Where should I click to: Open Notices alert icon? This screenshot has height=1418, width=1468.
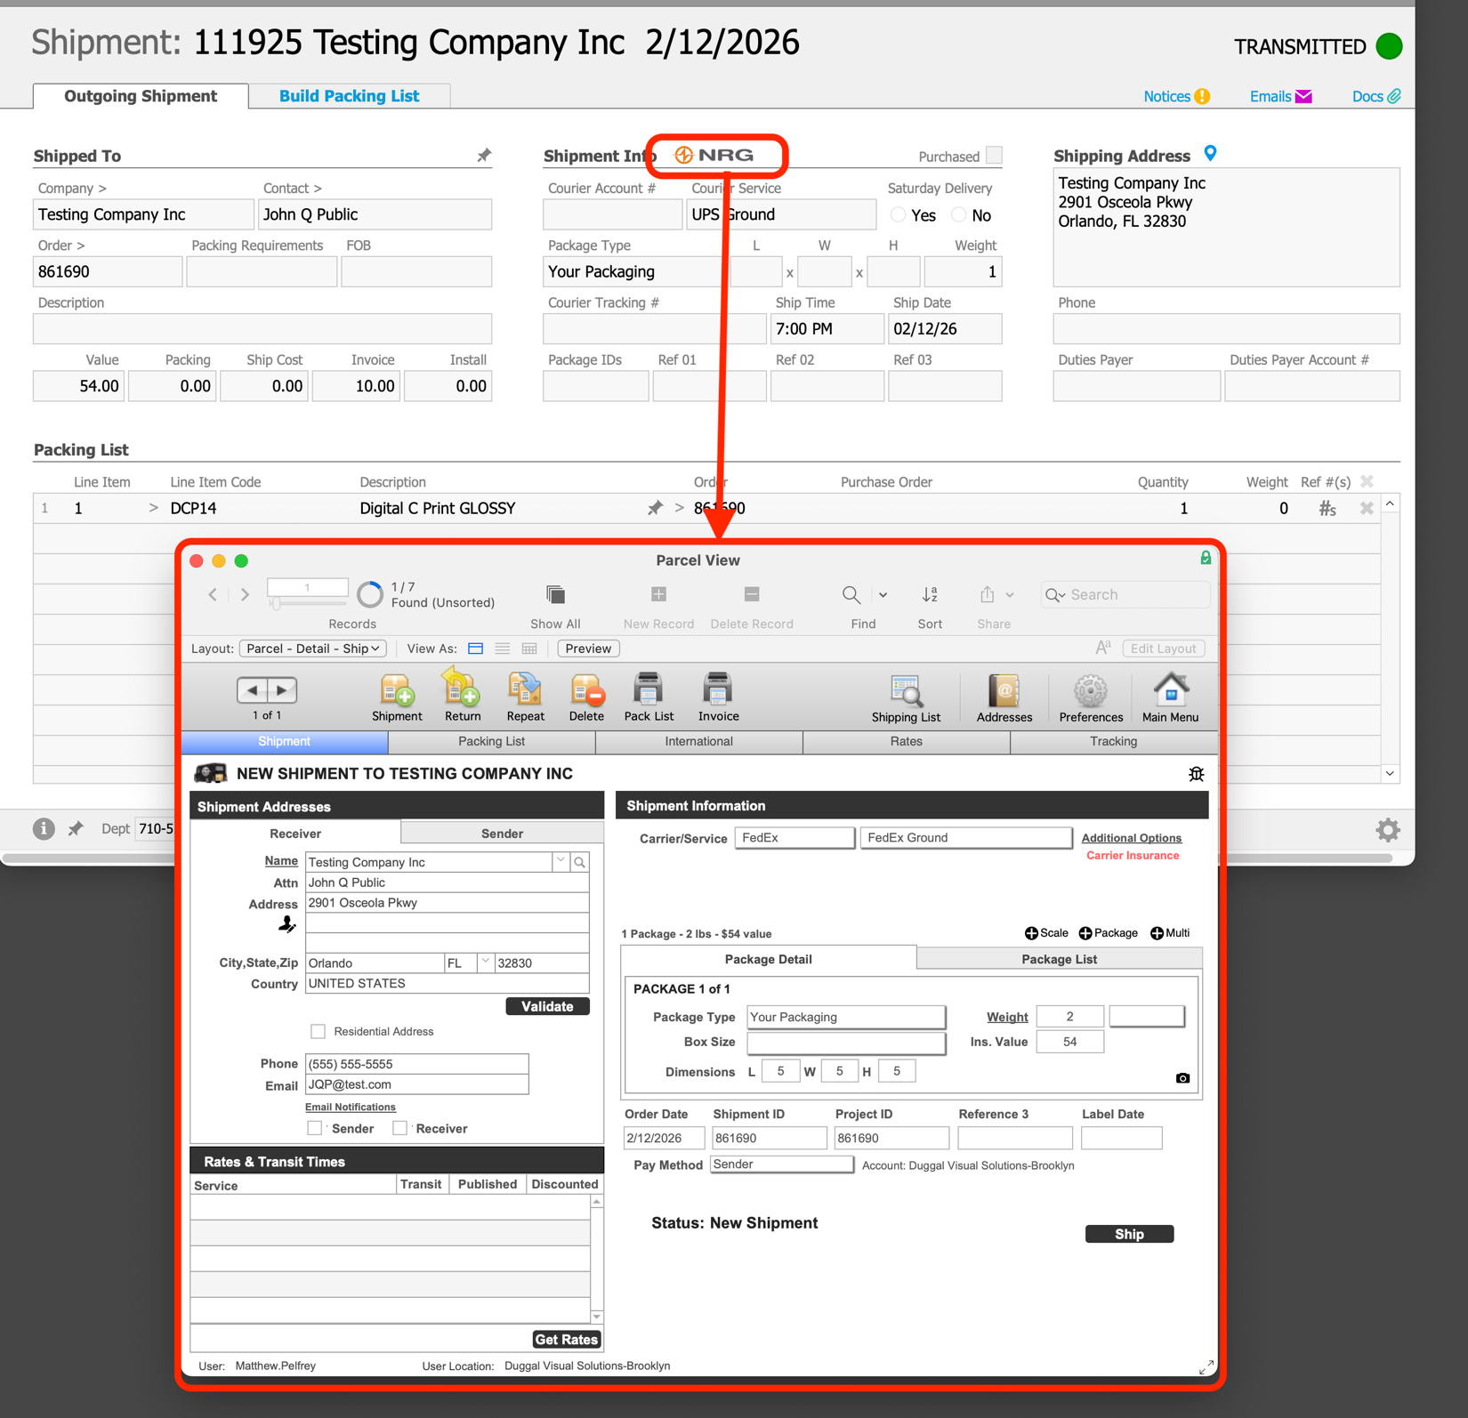tap(1202, 96)
